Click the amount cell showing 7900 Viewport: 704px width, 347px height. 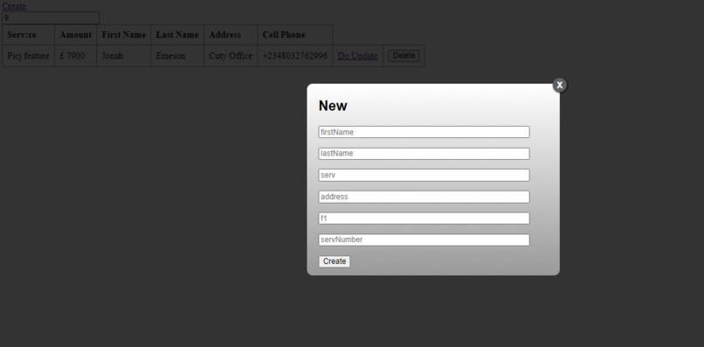75,56
